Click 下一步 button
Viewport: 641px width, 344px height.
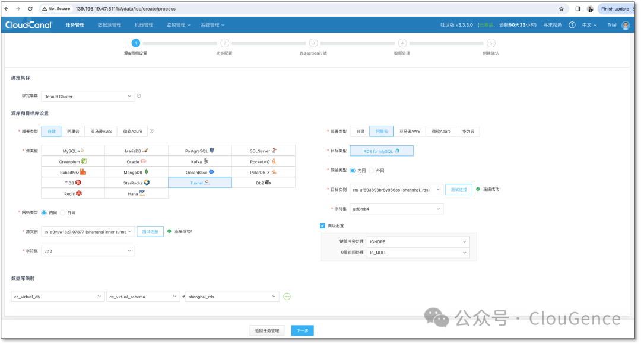click(x=302, y=330)
